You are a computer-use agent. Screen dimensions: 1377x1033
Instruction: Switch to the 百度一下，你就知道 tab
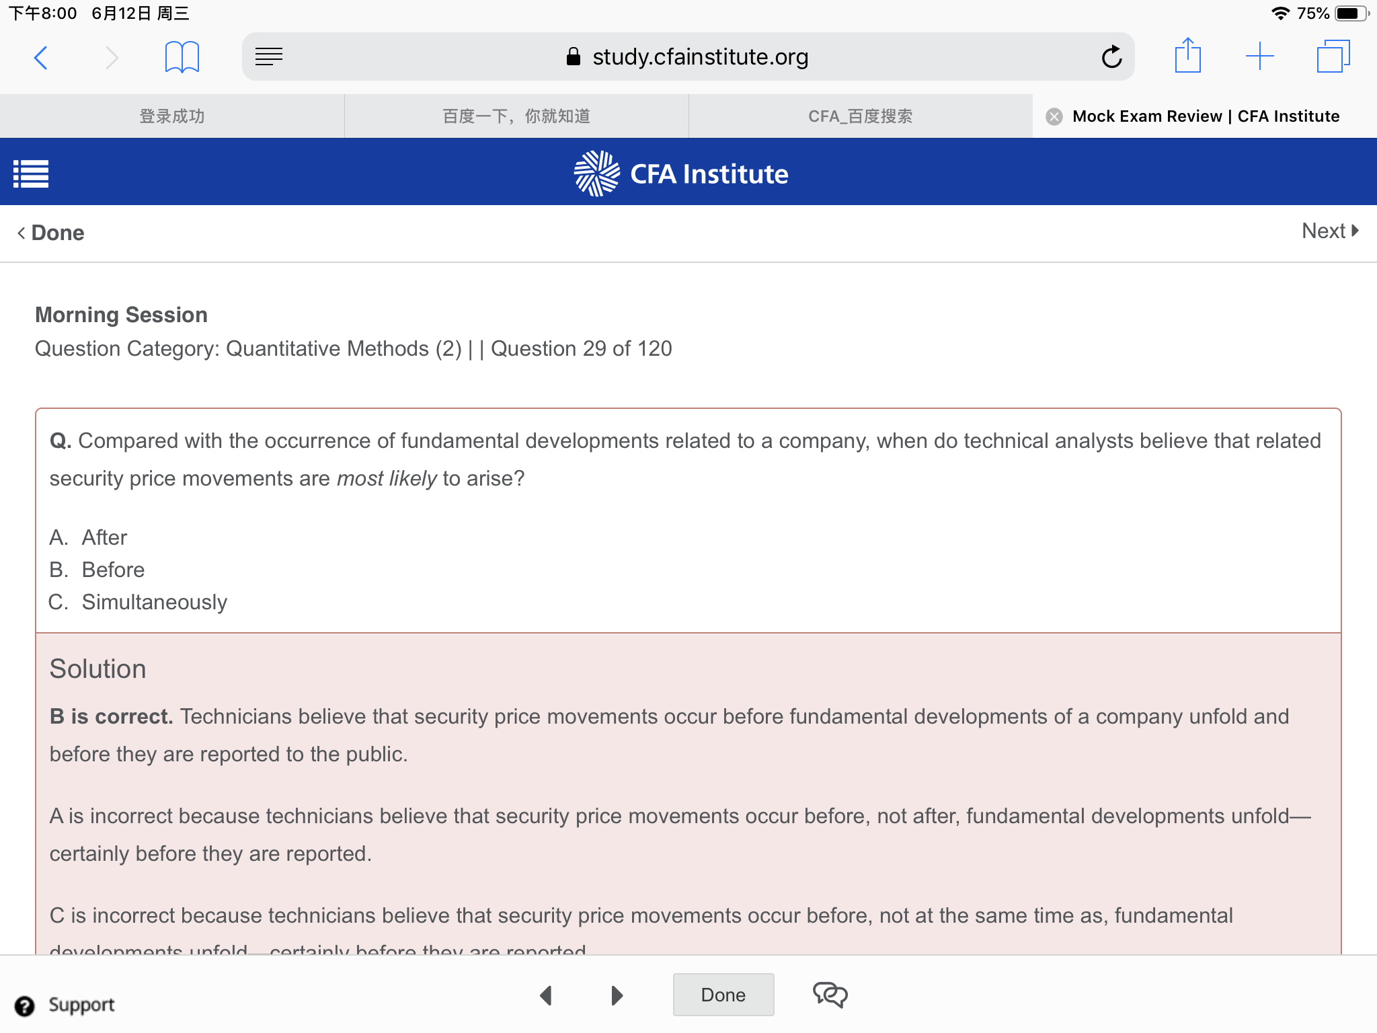click(x=516, y=116)
